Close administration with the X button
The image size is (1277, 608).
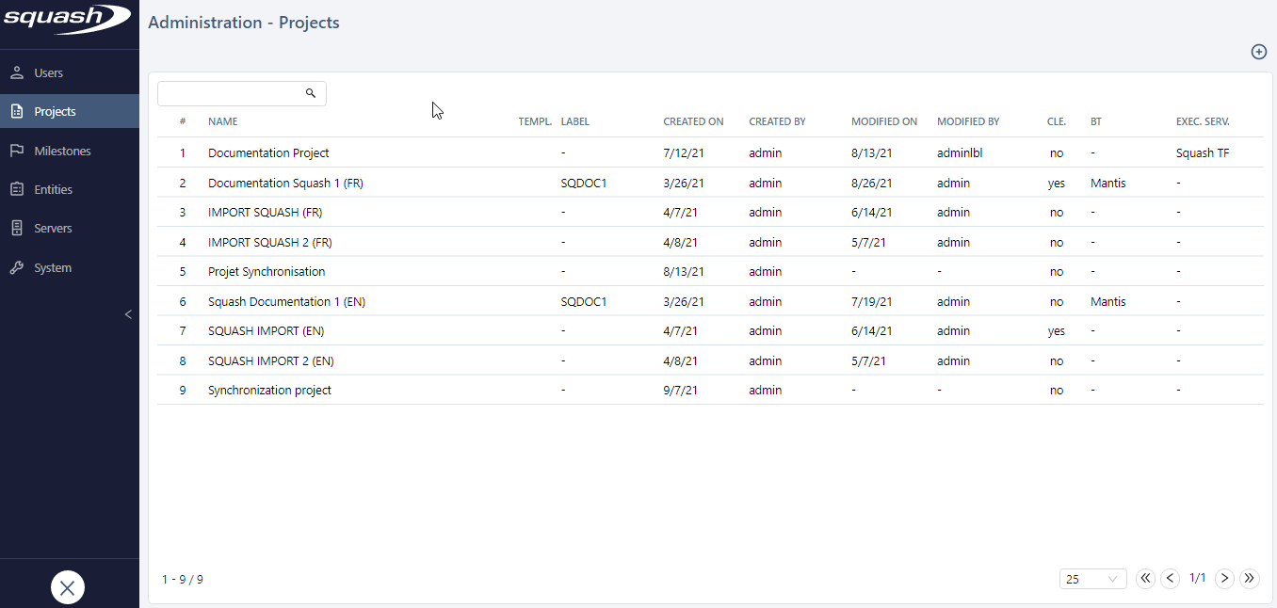[68, 588]
